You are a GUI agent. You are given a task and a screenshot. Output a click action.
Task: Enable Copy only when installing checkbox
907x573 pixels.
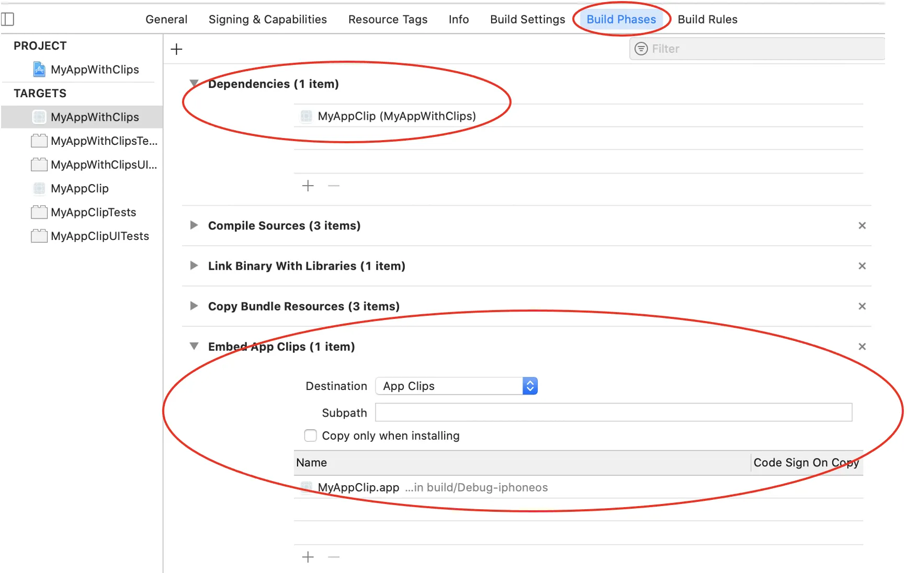[x=311, y=436]
